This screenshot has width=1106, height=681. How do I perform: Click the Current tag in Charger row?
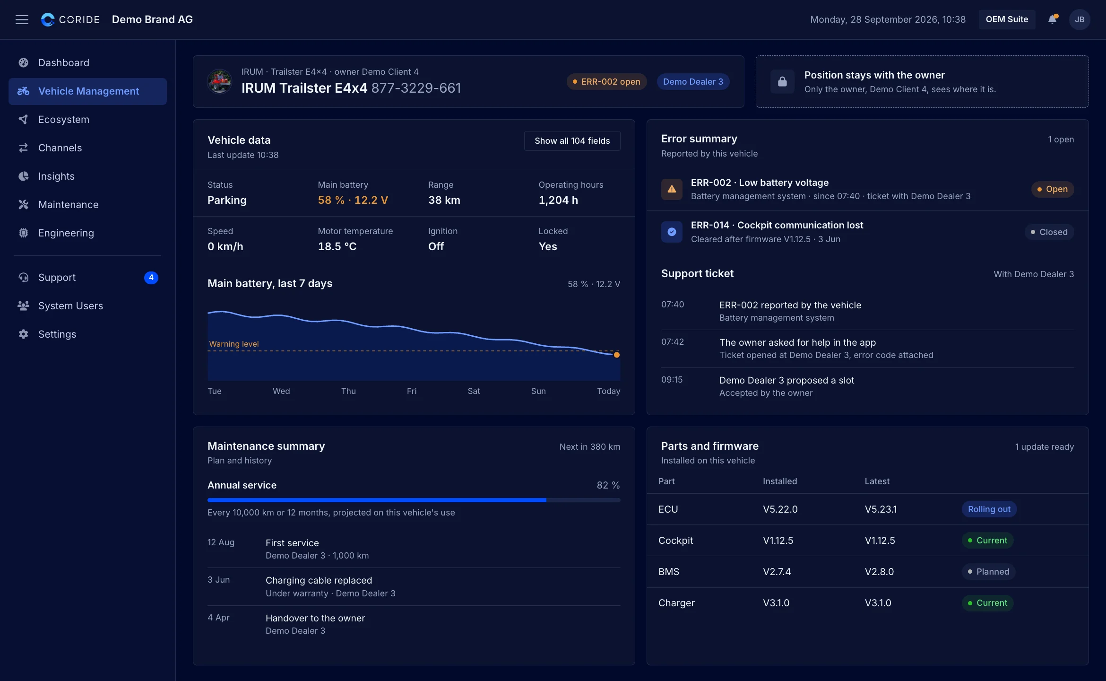pyautogui.click(x=987, y=602)
